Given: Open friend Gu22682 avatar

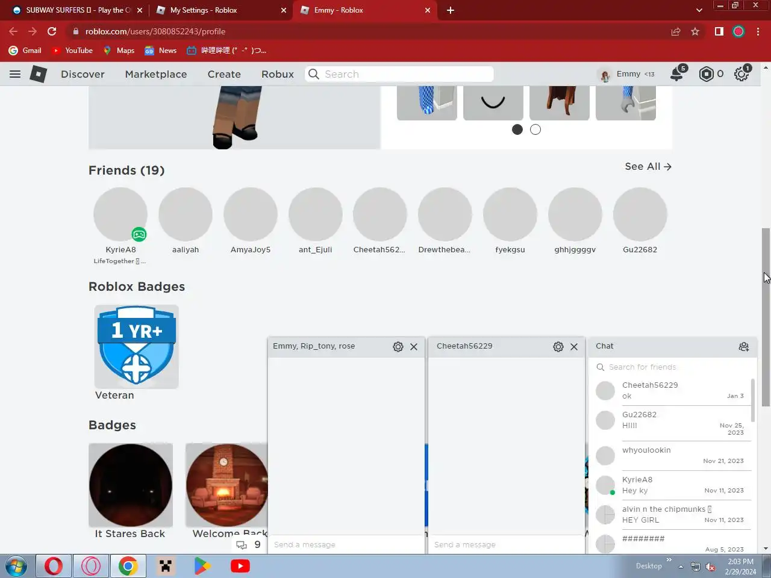Looking at the screenshot, I should coord(640,214).
